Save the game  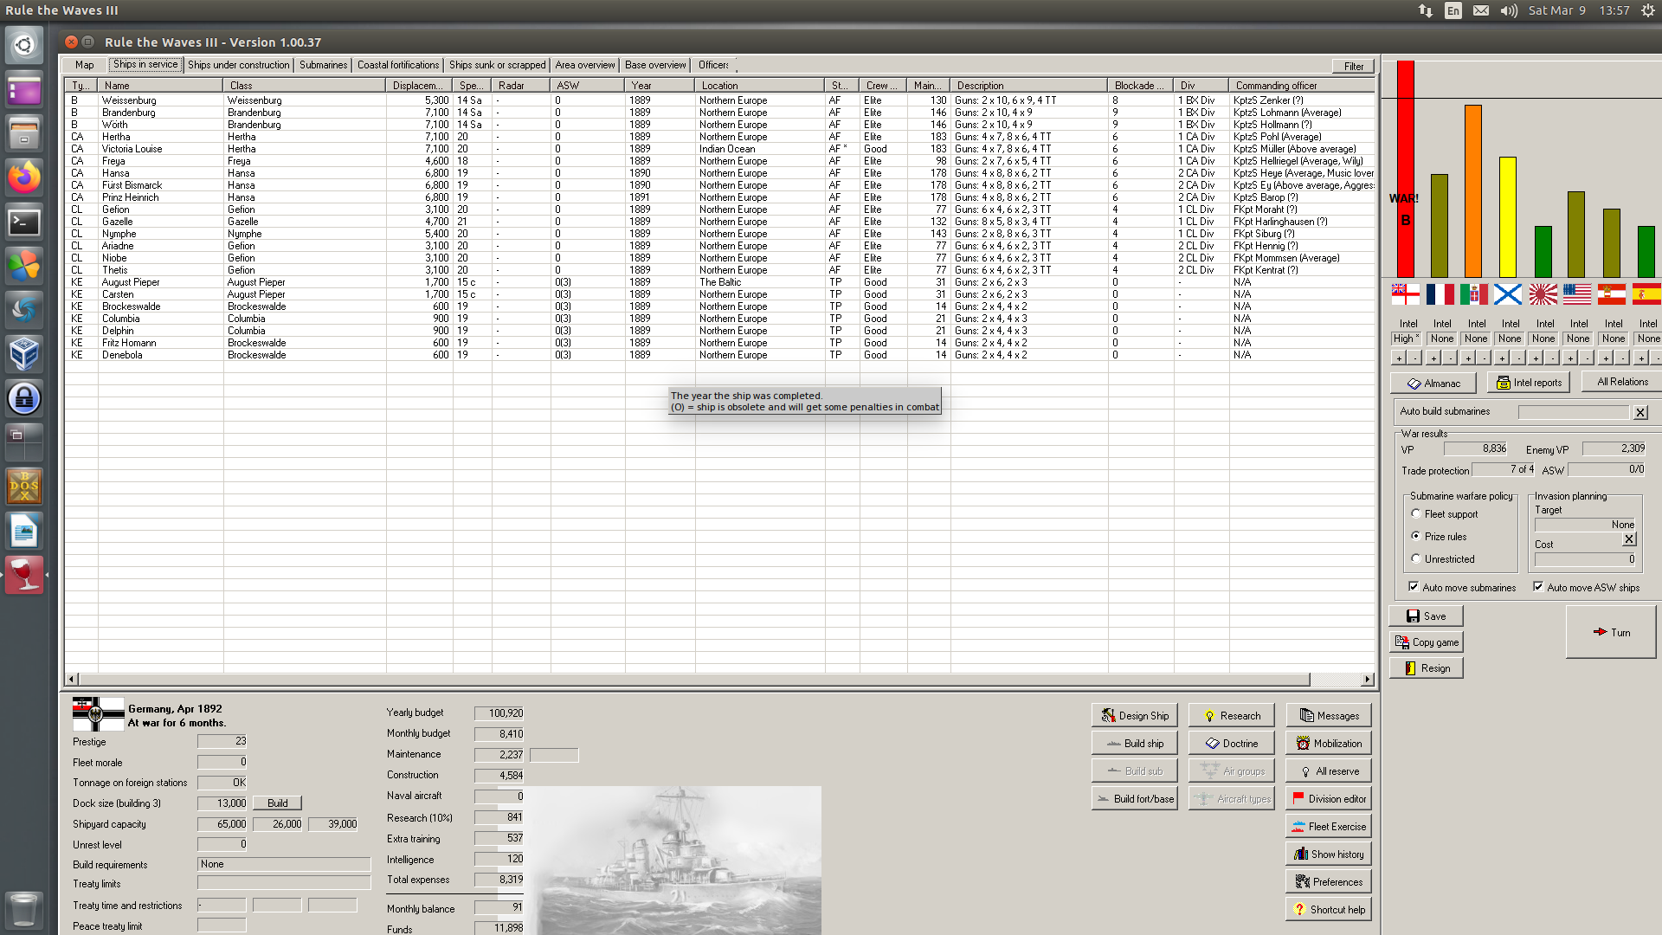pyautogui.click(x=1426, y=616)
